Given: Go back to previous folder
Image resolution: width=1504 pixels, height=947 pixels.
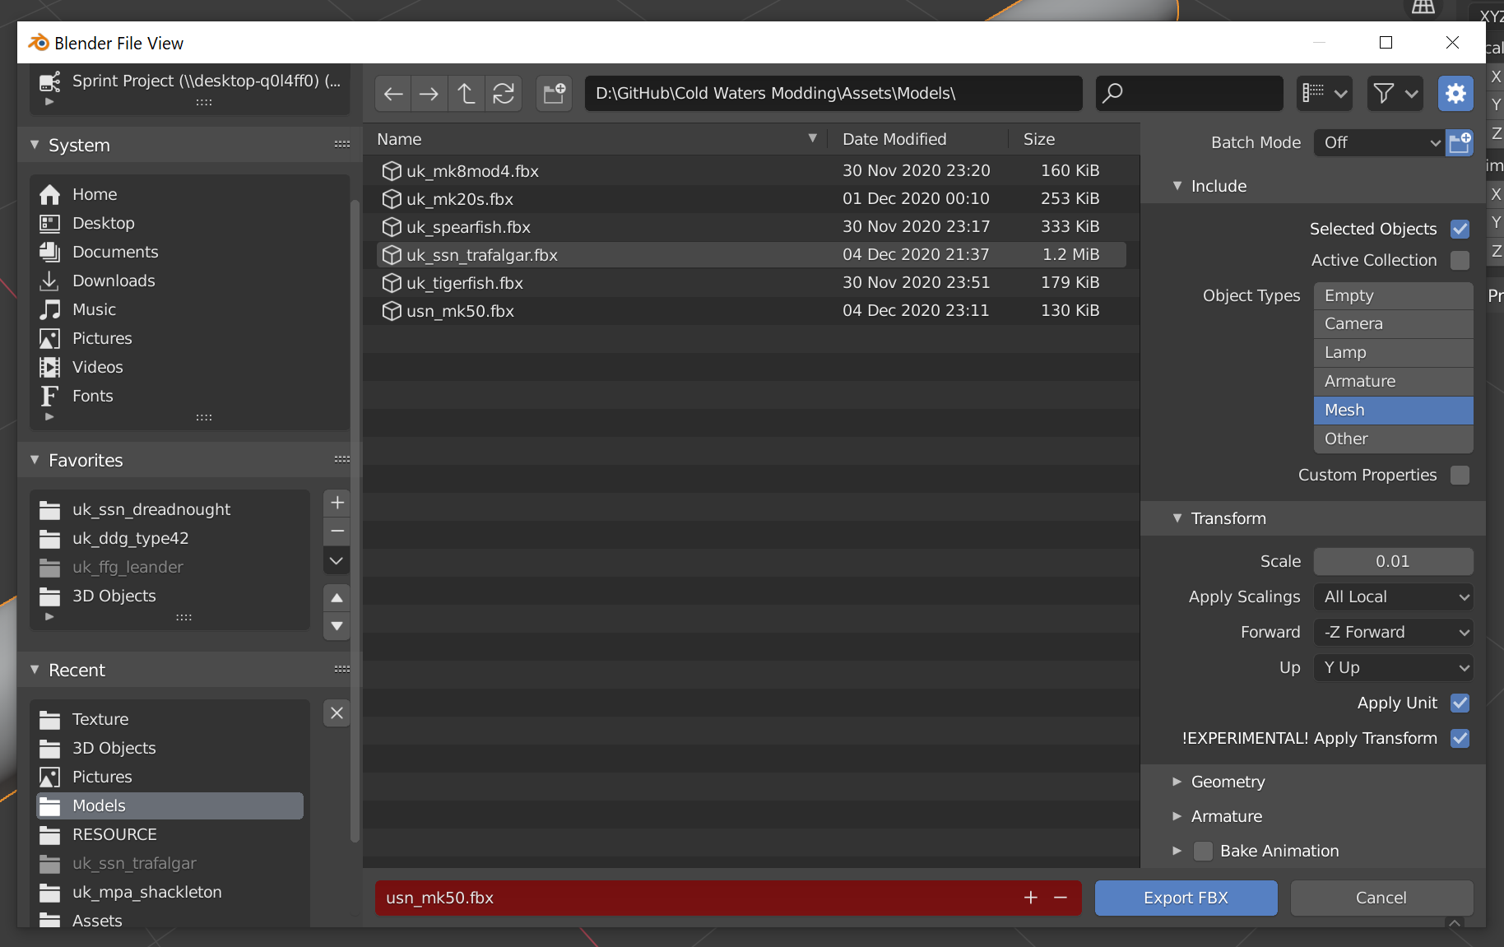Looking at the screenshot, I should (393, 94).
